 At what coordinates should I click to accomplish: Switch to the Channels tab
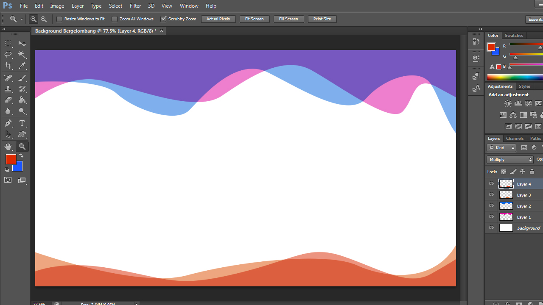coord(515,138)
